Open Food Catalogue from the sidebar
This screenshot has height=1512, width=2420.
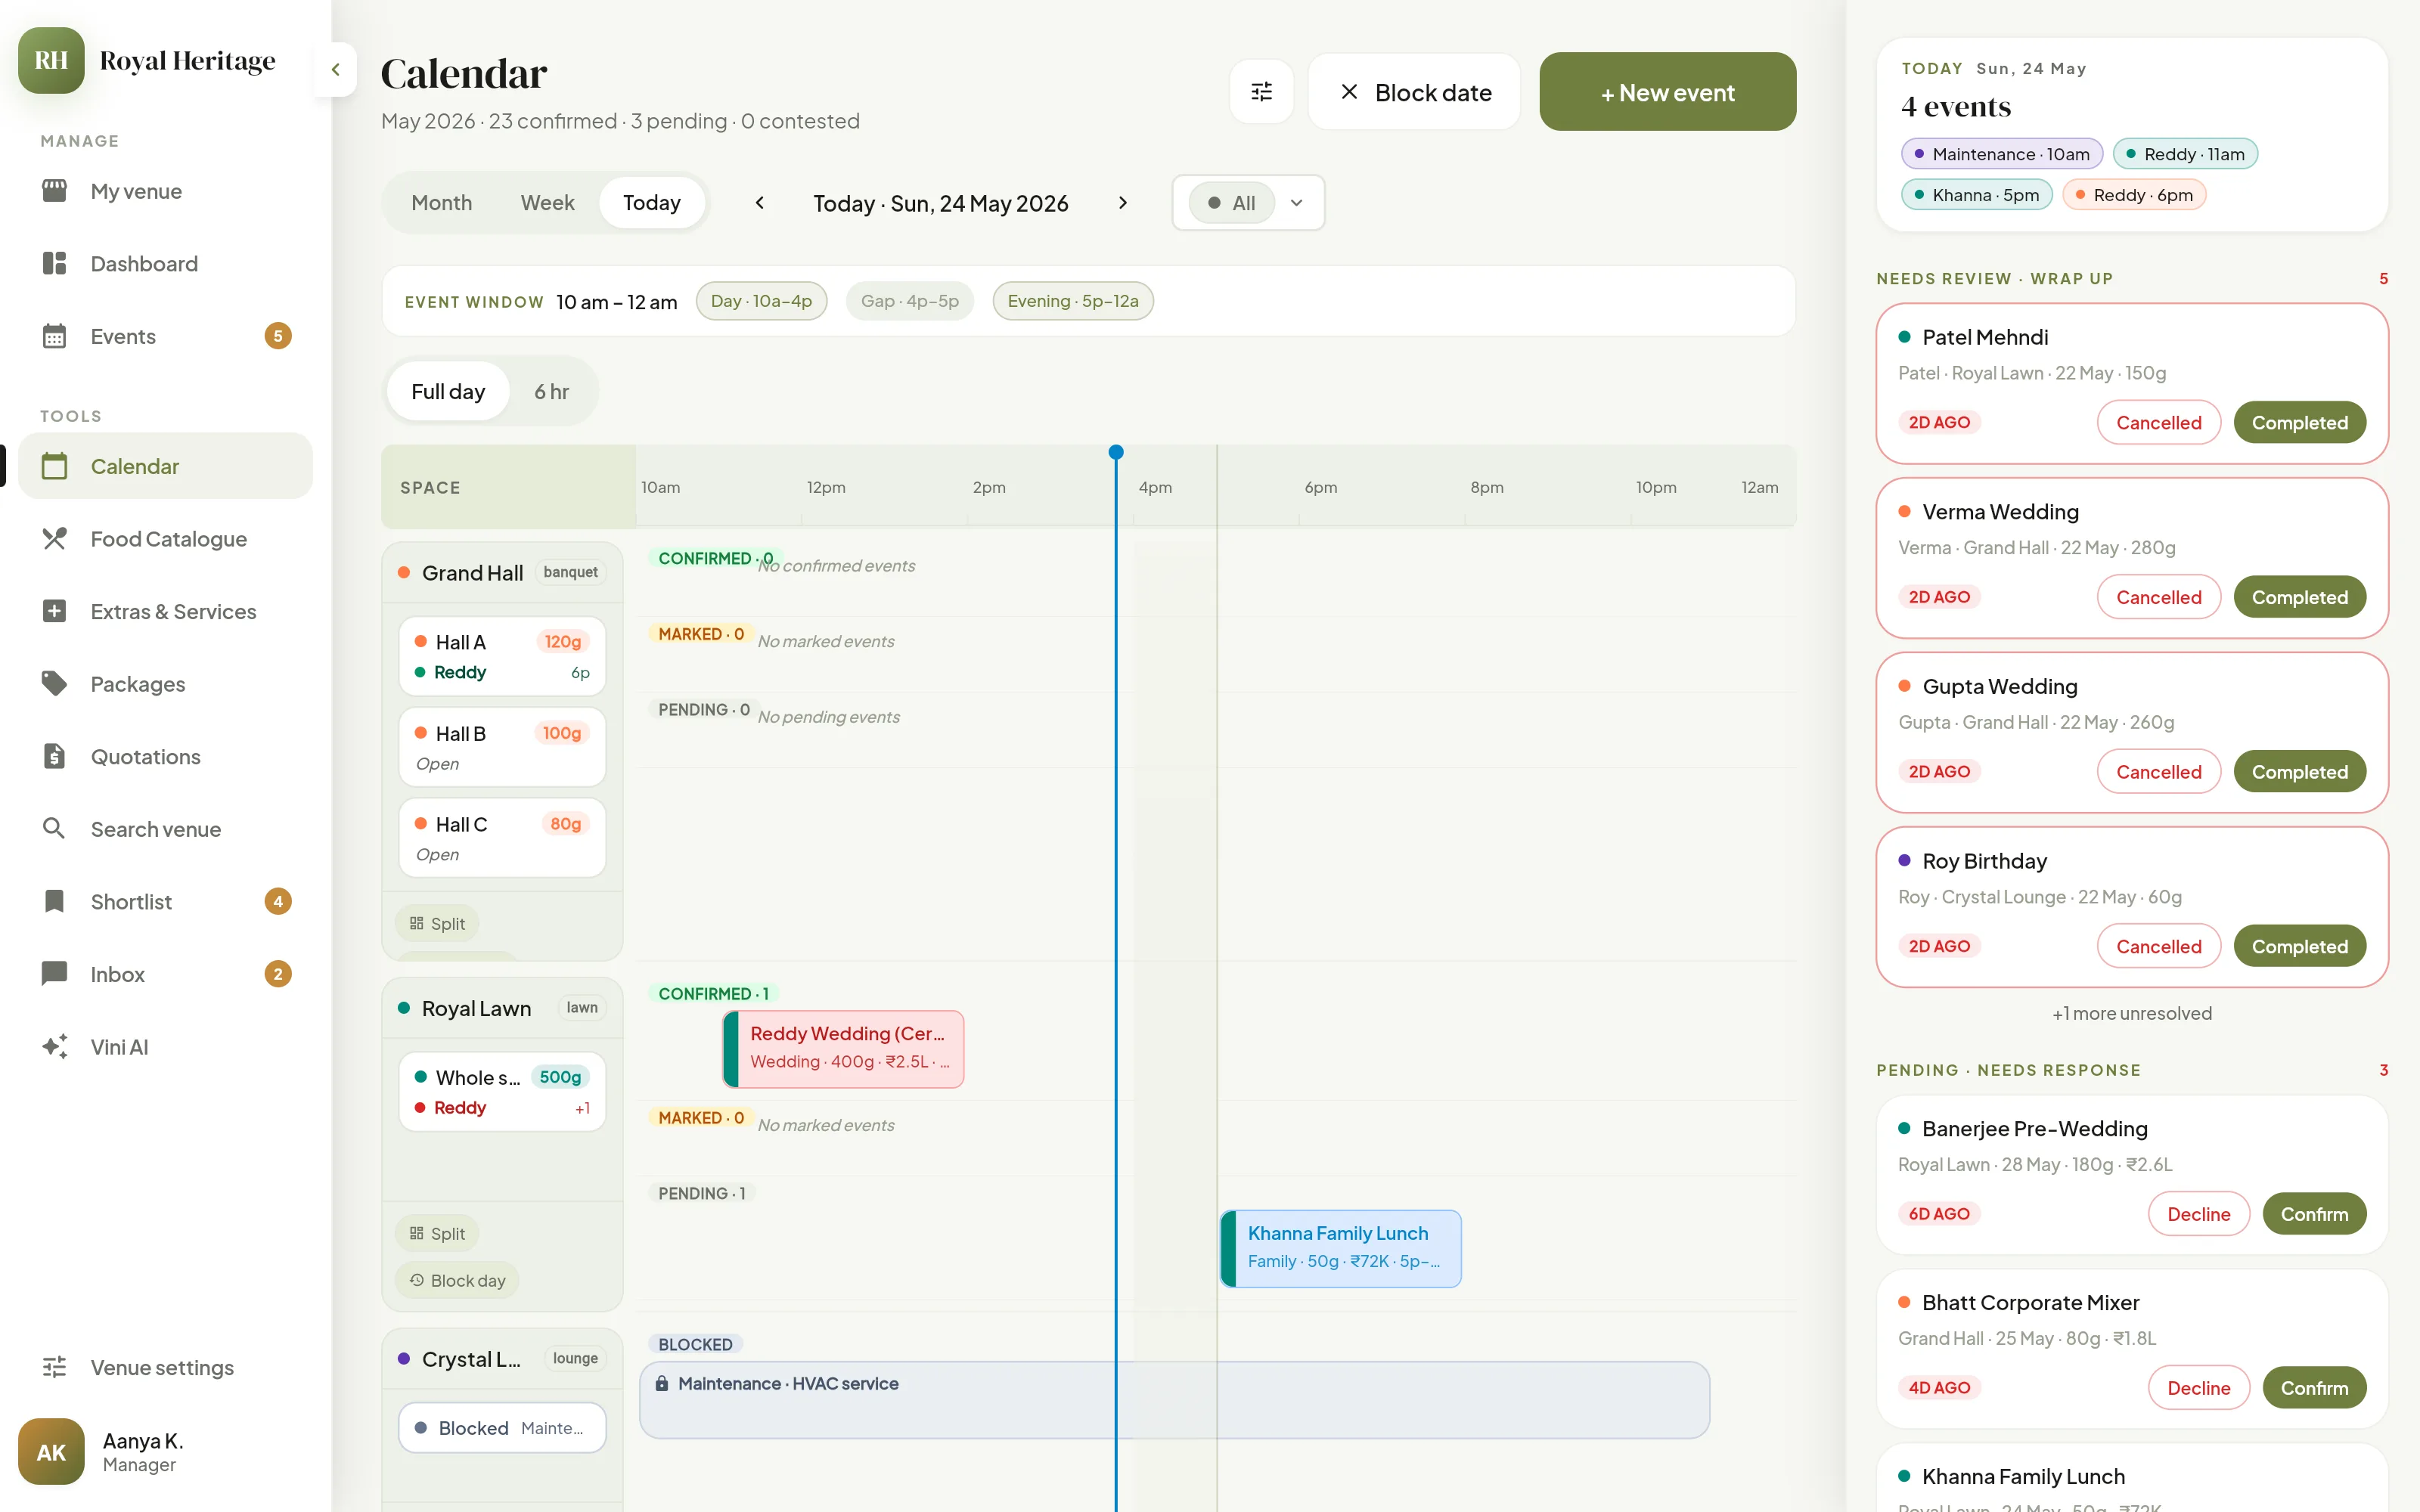click(x=166, y=539)
